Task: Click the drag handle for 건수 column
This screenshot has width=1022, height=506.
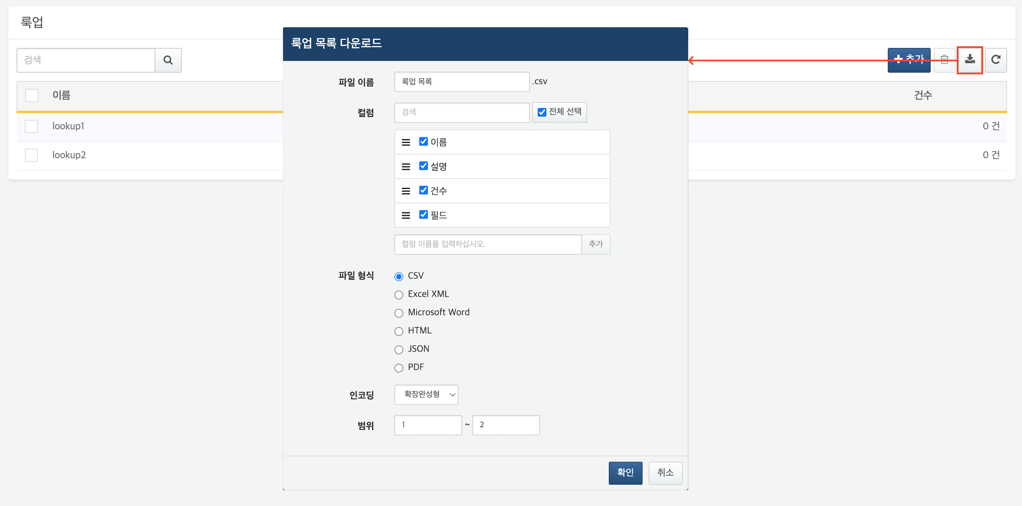Action: coord(406,191)
